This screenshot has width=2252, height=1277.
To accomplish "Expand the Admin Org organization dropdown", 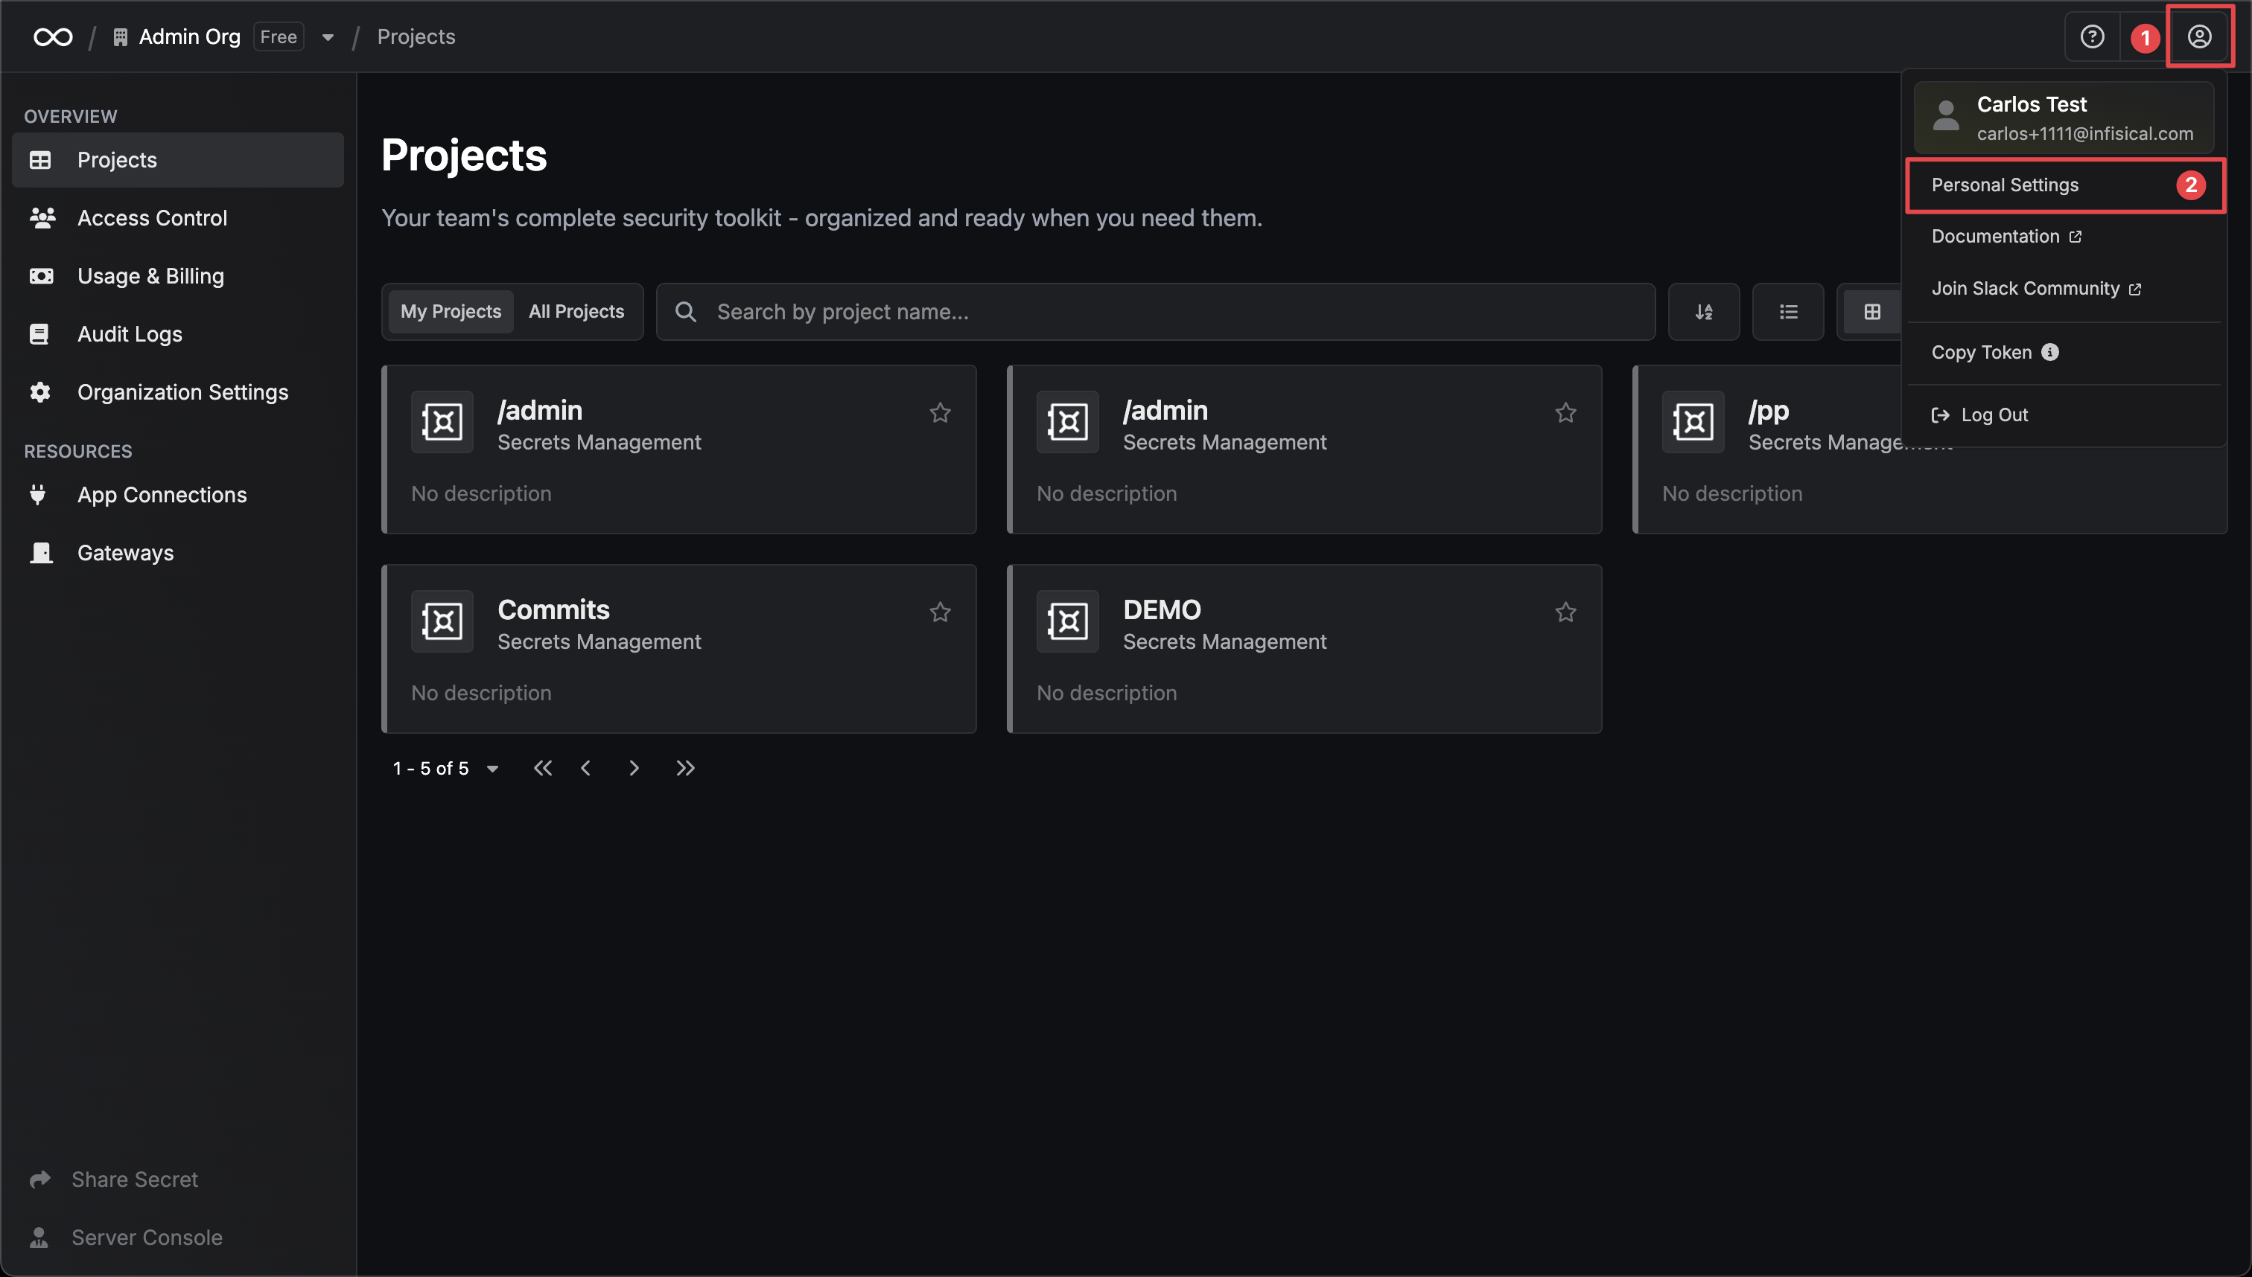I will pos(328,37).
